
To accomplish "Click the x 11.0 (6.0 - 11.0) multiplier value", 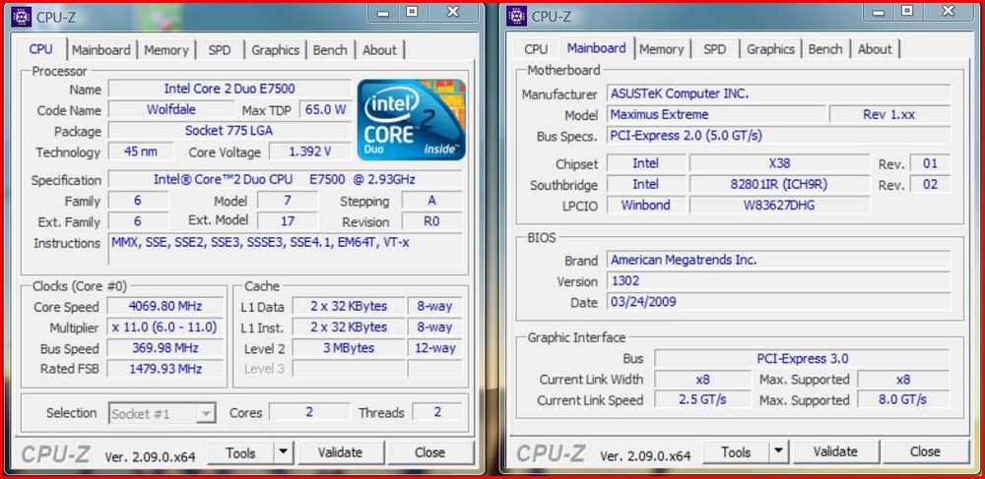I will point(165,328).
